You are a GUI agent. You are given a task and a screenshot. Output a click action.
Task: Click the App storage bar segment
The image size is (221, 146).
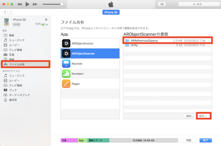pos(83,140)
